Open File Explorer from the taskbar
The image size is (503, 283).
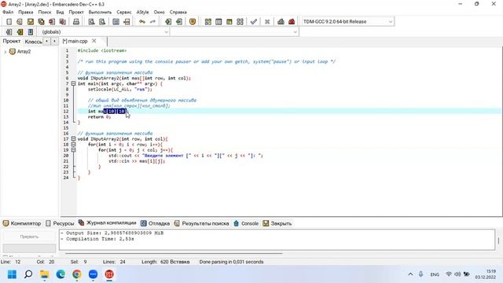tap(44, 274)
